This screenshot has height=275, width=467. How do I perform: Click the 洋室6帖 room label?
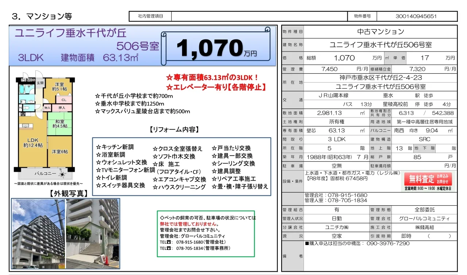pyautogui.click(x=59, y=152)
